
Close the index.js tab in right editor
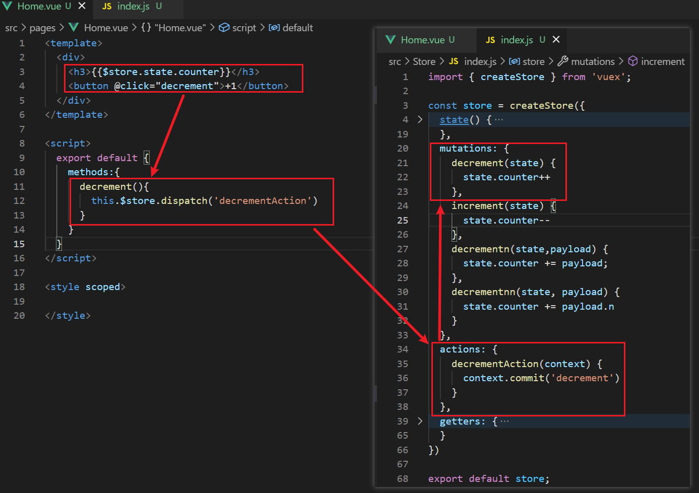[556, 39]
